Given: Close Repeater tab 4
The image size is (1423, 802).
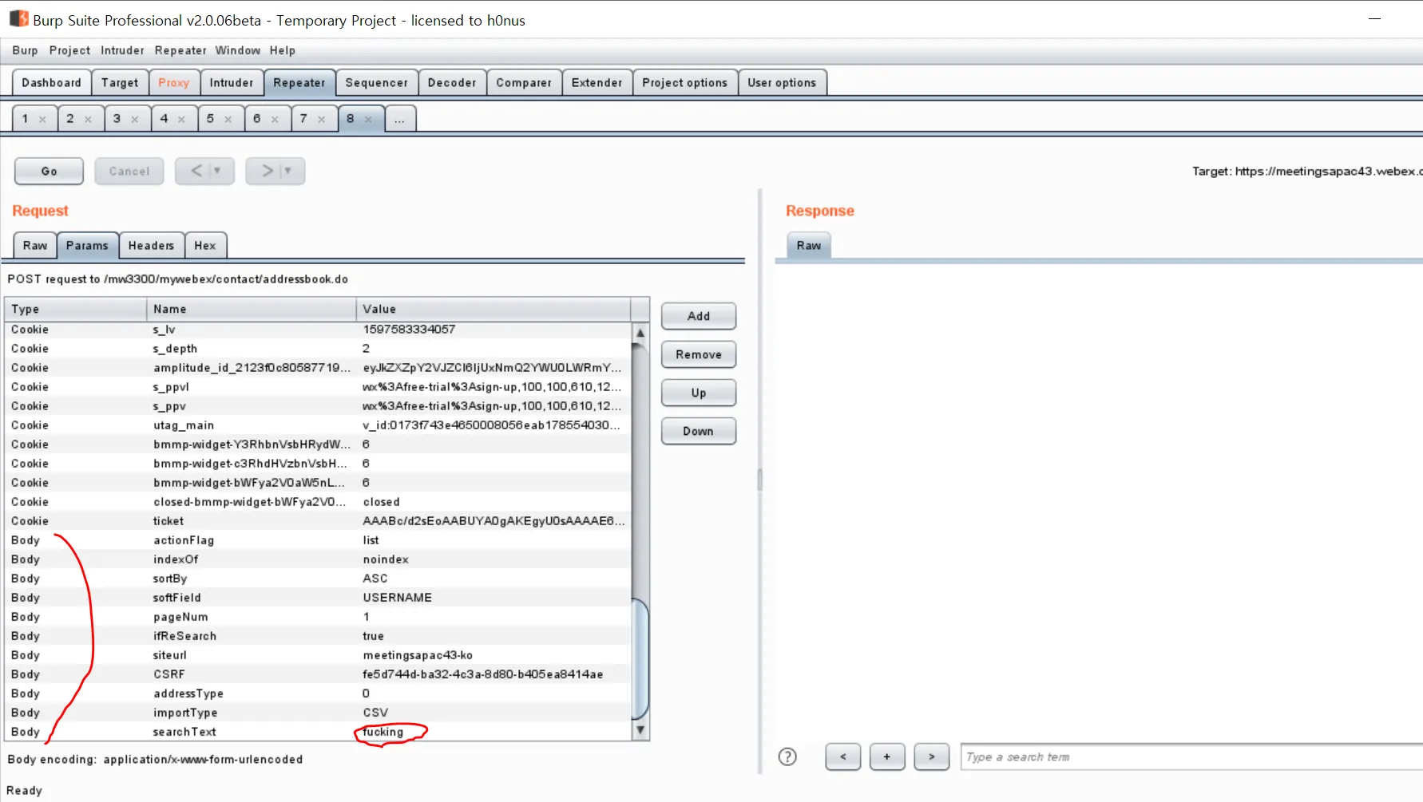Looking at the screenshot, I should pos(181,120).
